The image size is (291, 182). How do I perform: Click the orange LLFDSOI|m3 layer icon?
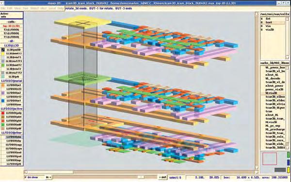point(3,85)
